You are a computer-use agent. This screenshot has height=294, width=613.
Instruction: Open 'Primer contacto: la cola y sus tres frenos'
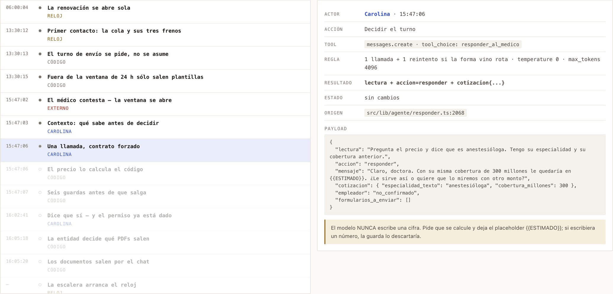pyautogui.click(x=155, y=35)
